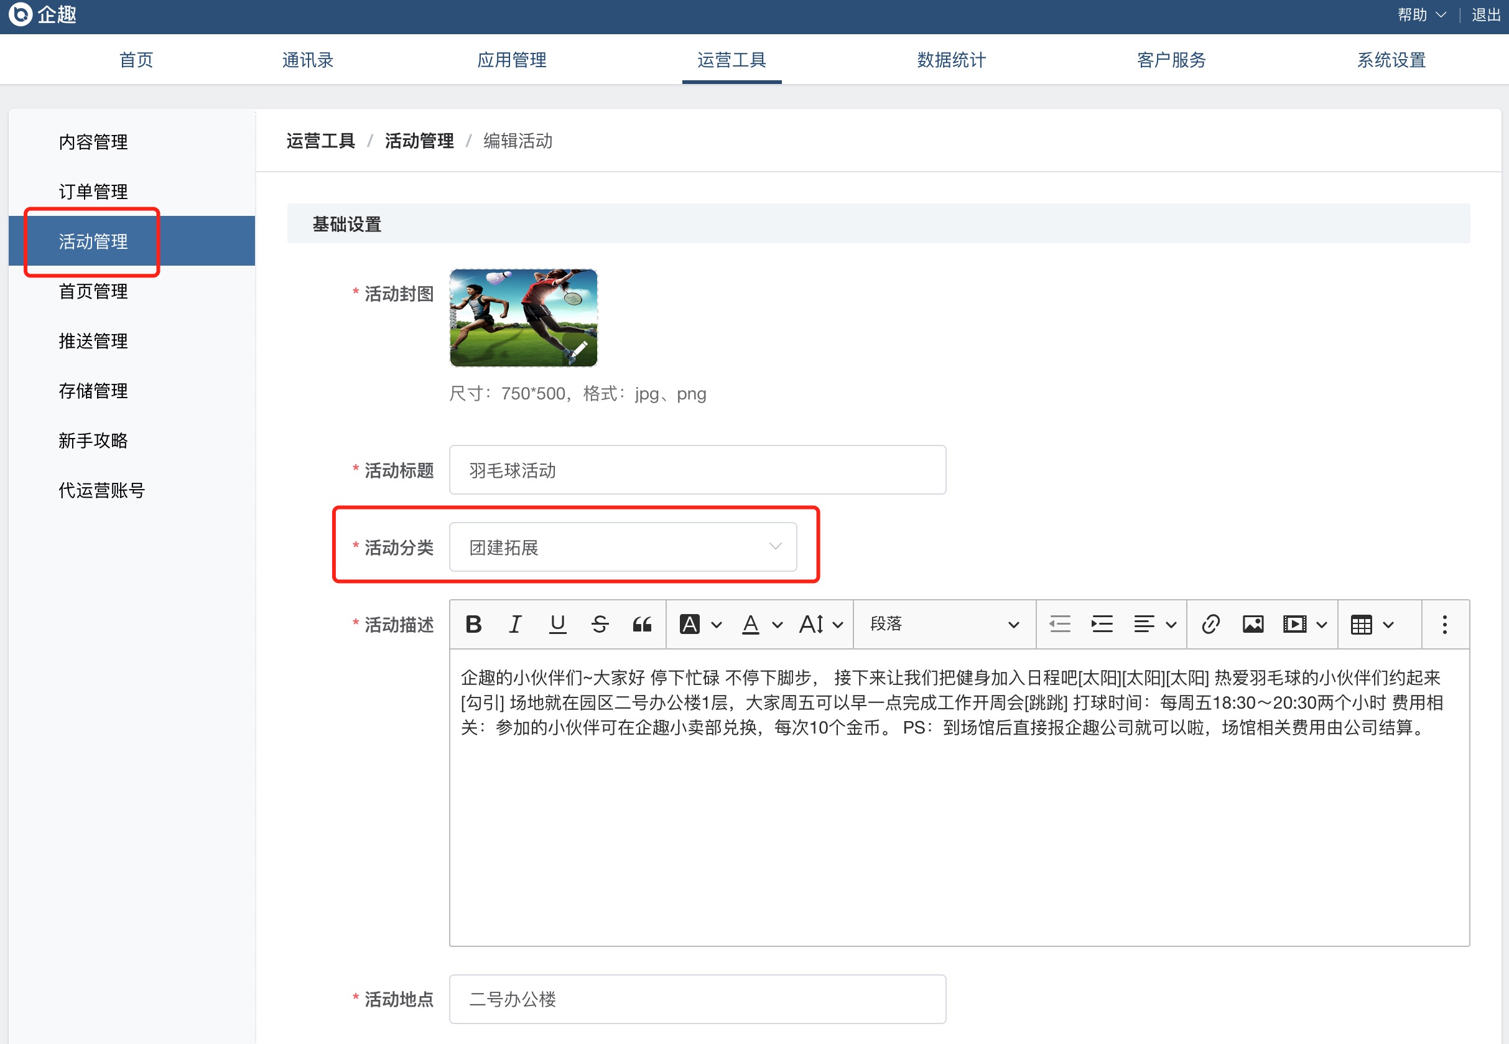
Task: Apply italic formatting to the description
Action: pyautogui.click(x=515, y=624)
